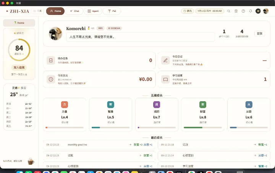Screen dimensions: 275x173
Task: Click the 力量 Lv.4 progress bar
Action: (x=65, y=128)
